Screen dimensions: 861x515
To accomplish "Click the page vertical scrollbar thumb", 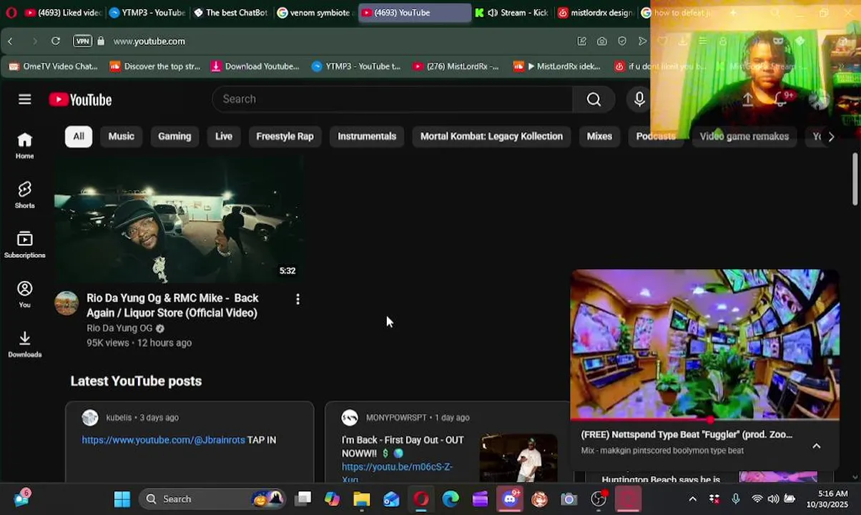I will (x=855, y=179).
